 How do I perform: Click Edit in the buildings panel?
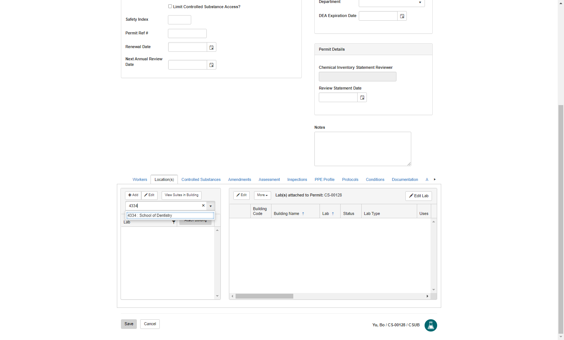click(x=149, y=195)
